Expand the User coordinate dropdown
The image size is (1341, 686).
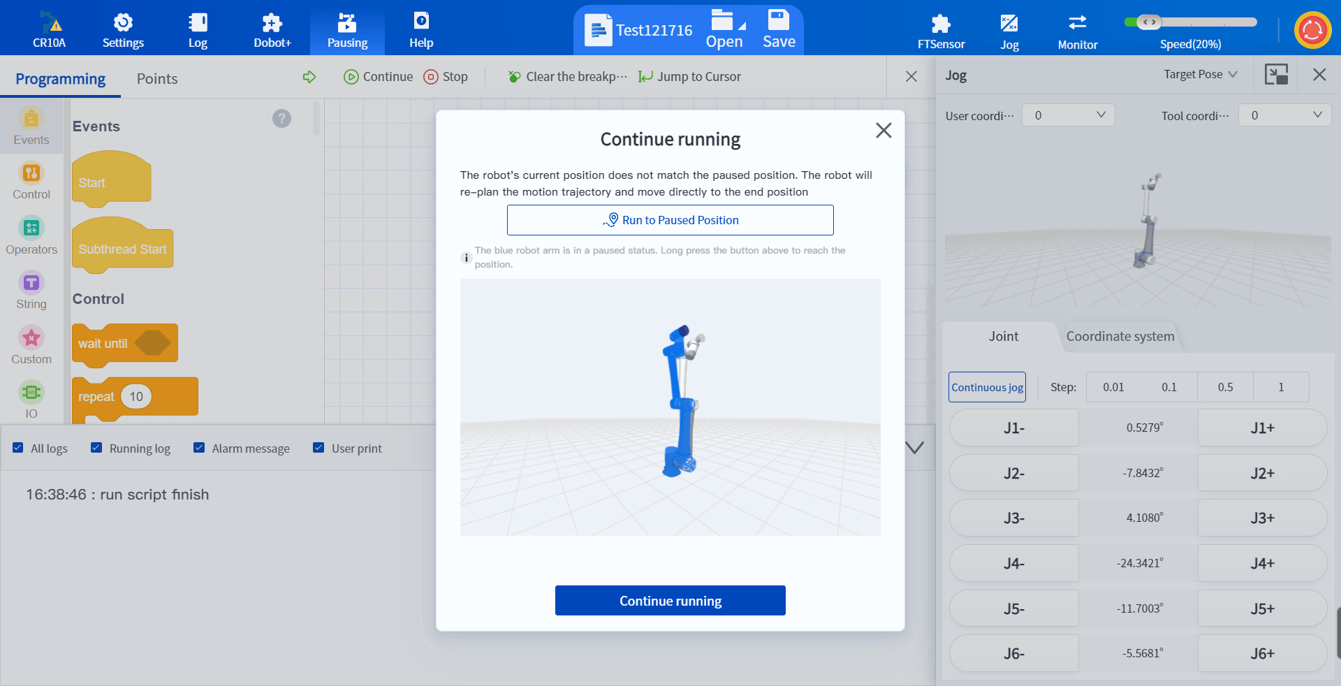[x=1068, y=115]
